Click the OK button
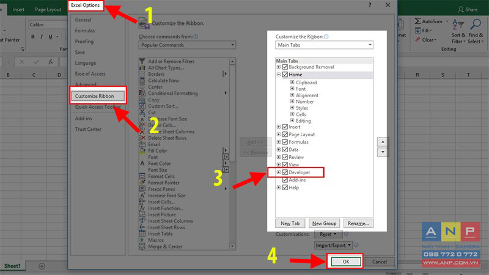 tap(345, 262)
